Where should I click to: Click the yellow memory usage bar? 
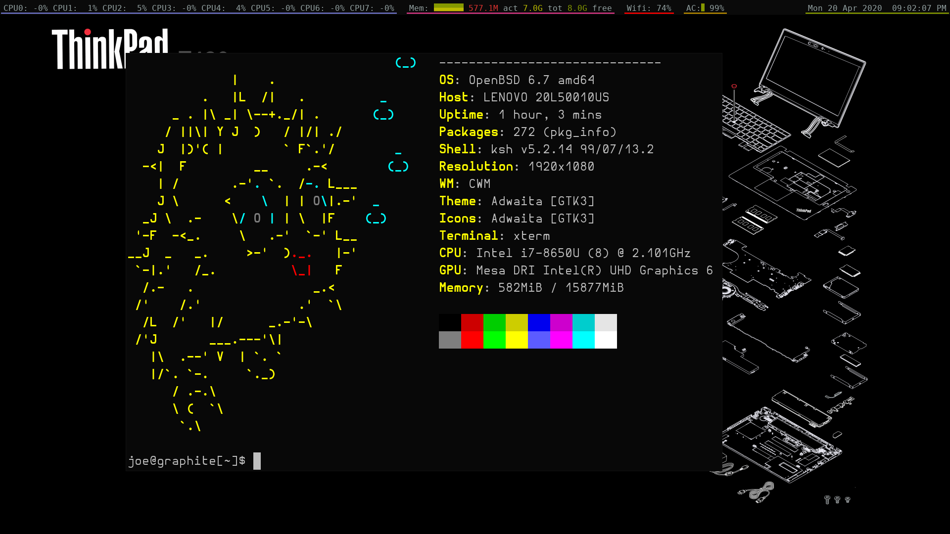pos(448,7)
